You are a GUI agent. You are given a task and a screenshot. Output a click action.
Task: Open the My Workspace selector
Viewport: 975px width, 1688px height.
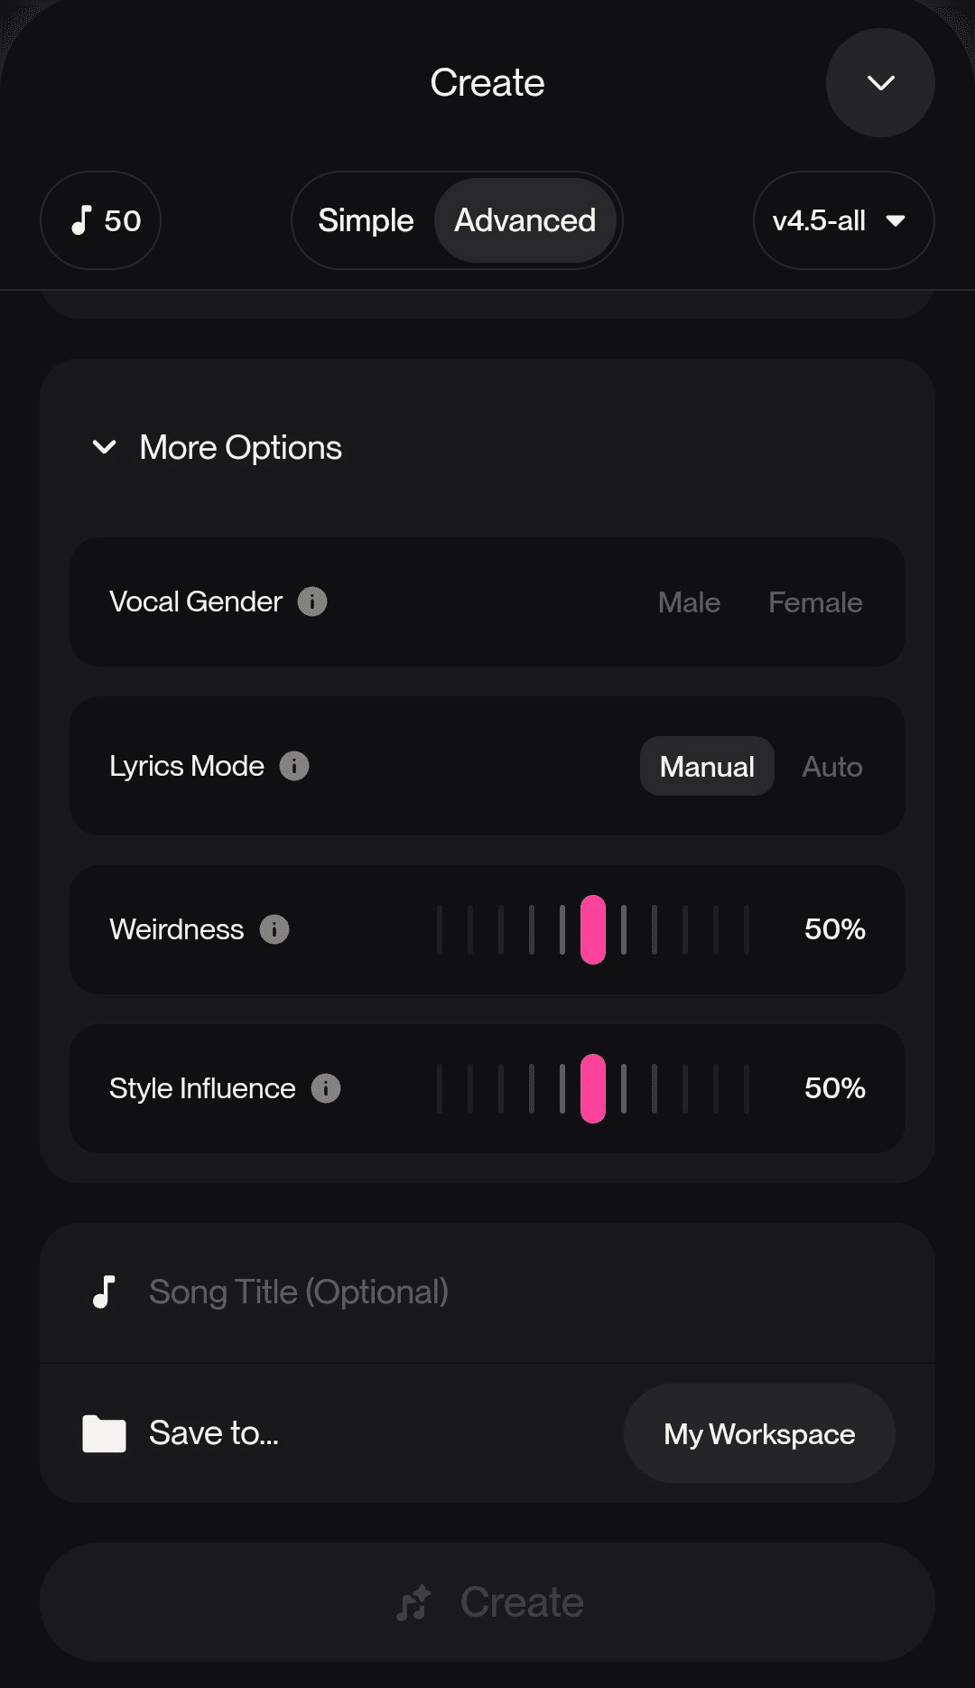[759, 1433]
